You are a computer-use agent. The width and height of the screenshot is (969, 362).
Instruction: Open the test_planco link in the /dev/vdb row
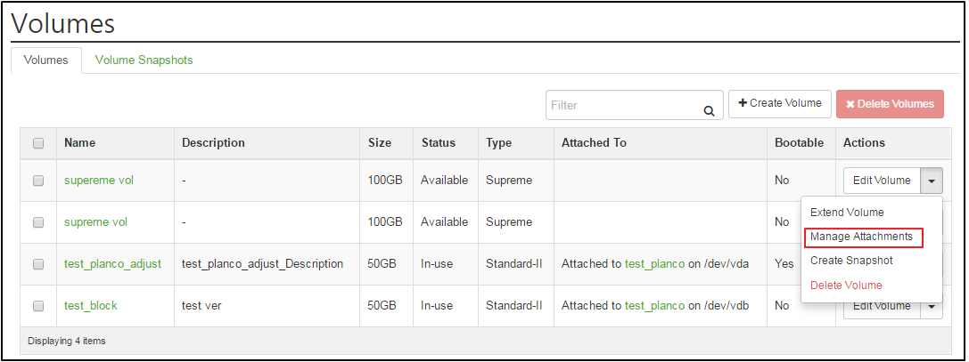coord(654,306)
